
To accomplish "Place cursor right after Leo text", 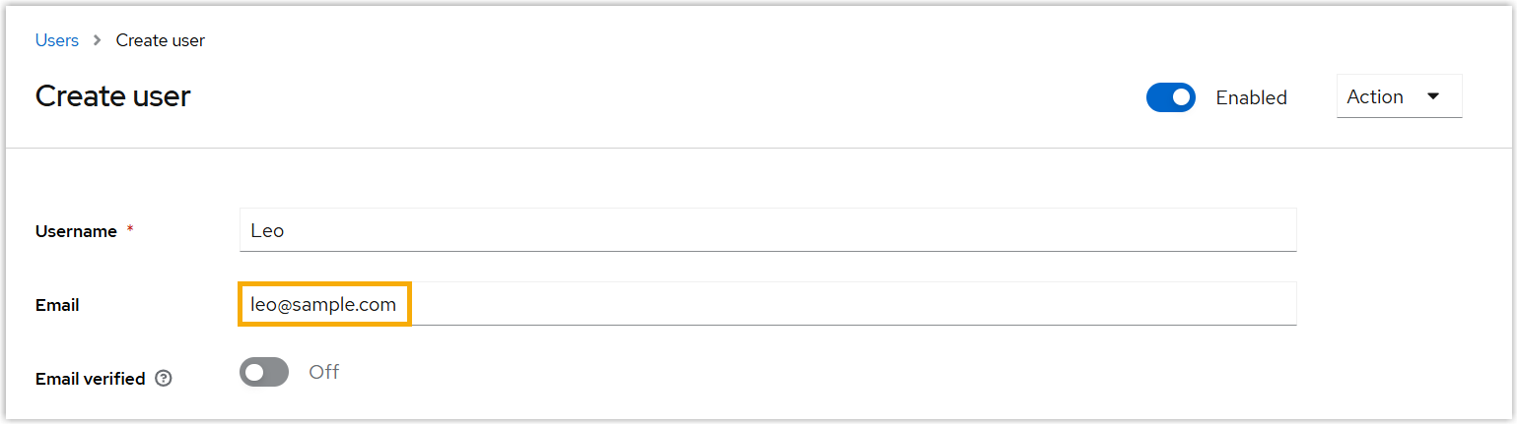I will point(286,231).
